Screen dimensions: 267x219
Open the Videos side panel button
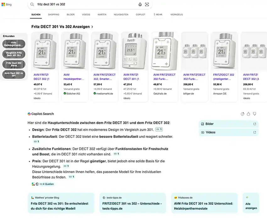(x=228, y=132)
